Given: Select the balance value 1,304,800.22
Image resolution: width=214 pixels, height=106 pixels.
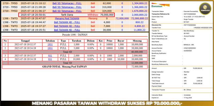Looking at the screenshot, I should pyautogui.click(x=139, y=3).
